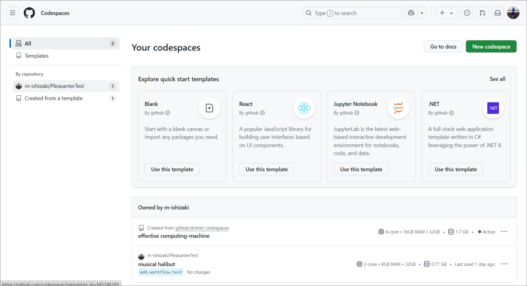Click CPU icon on musical halibut row
This screenshot has height=286, width=527.
(359, 264)
